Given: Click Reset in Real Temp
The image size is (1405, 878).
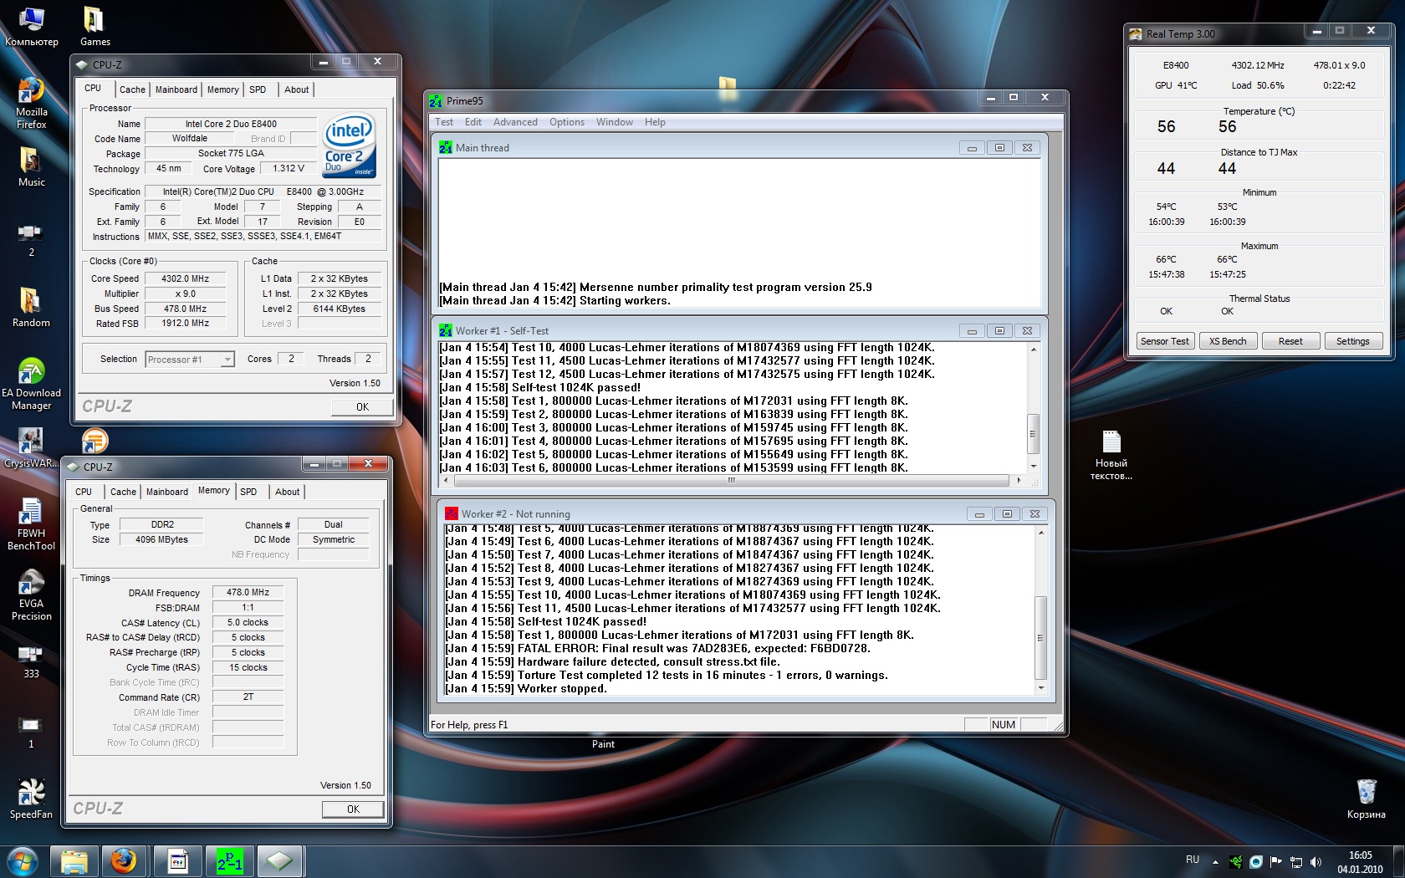Looking at the screenshot, I should tap(1290, 341).
